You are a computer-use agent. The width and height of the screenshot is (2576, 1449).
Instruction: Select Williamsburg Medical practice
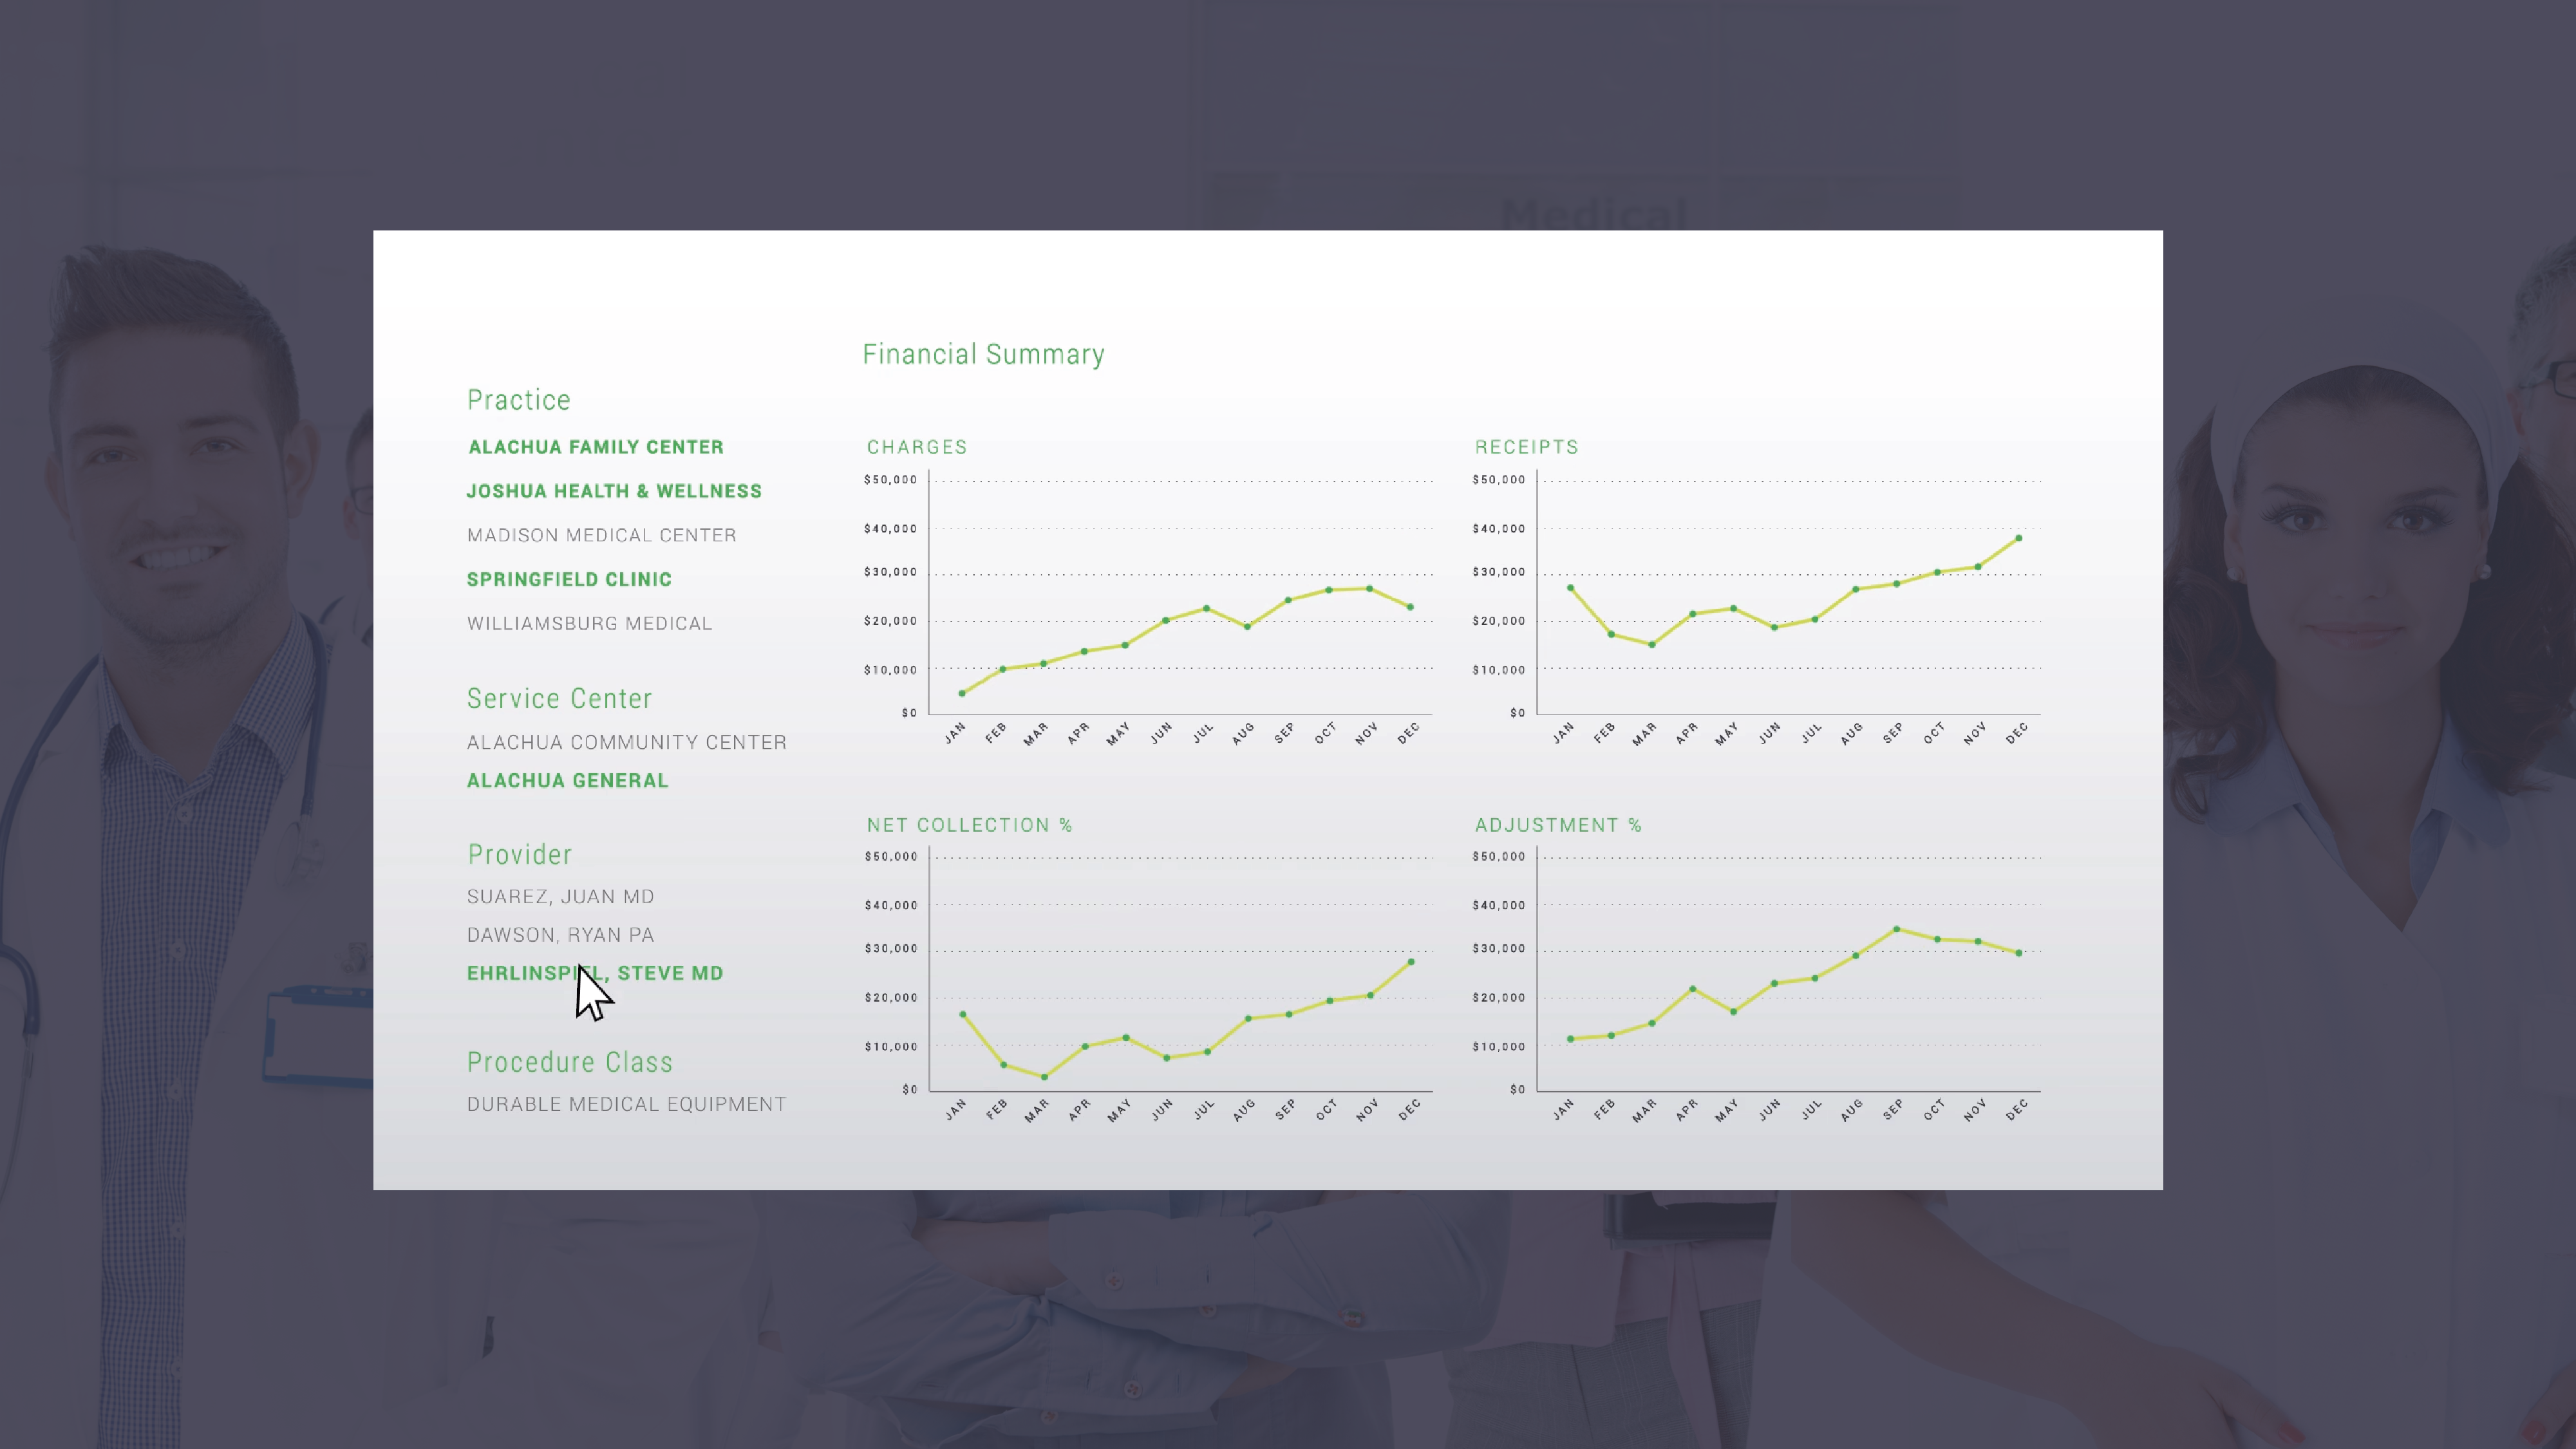[589, 623]
